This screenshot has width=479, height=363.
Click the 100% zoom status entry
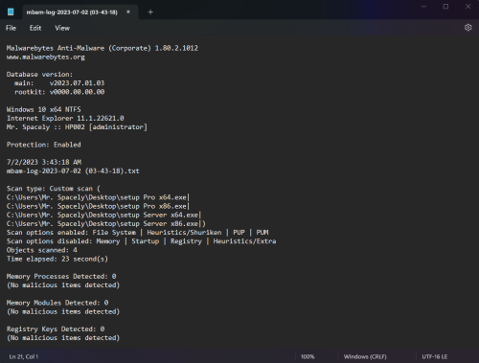308,356
